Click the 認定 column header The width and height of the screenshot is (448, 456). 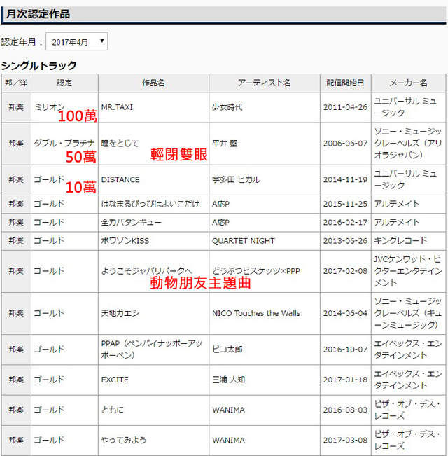coord(64,83)
